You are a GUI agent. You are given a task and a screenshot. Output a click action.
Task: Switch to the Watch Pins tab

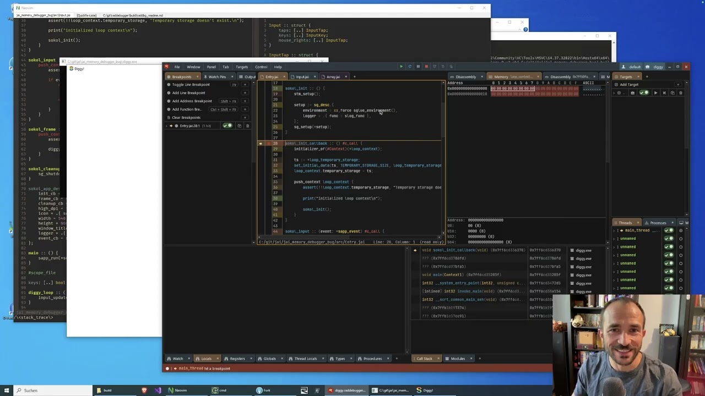point(217,77)
